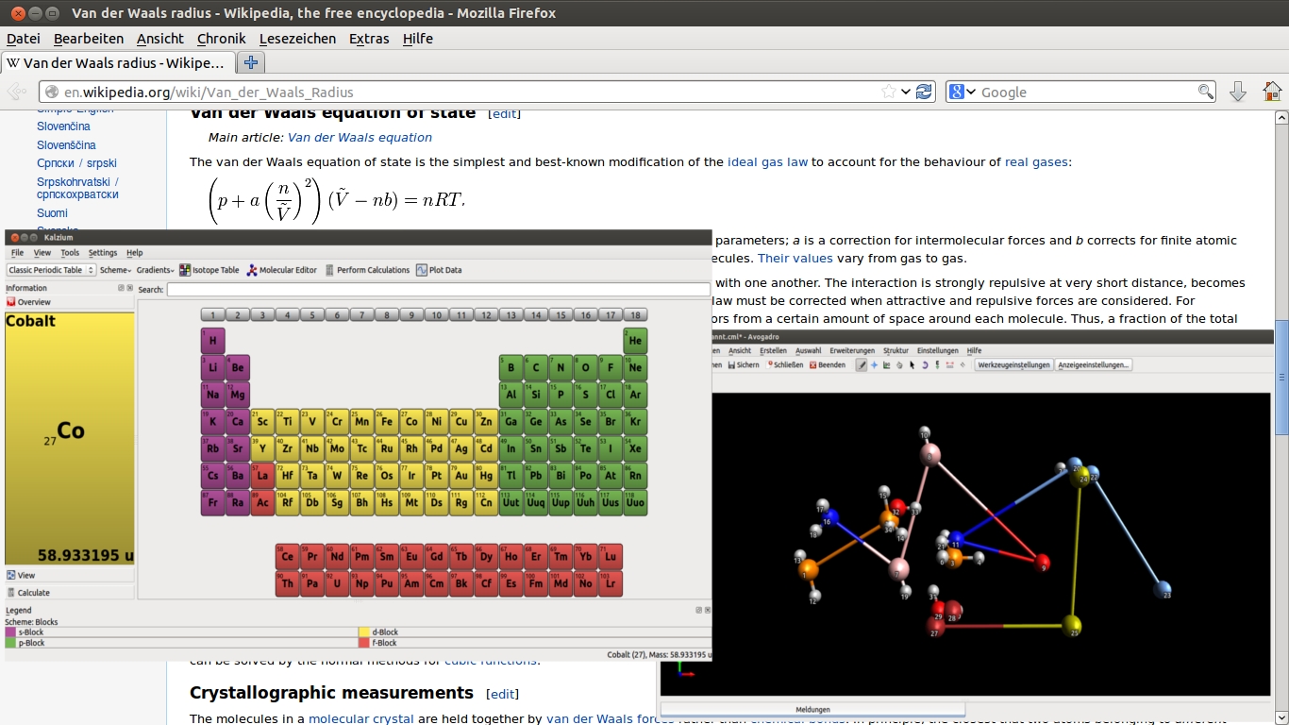Screen dimensions: 1289x725
Task: Open a new Firefox tab
Action: pos(251,63)
